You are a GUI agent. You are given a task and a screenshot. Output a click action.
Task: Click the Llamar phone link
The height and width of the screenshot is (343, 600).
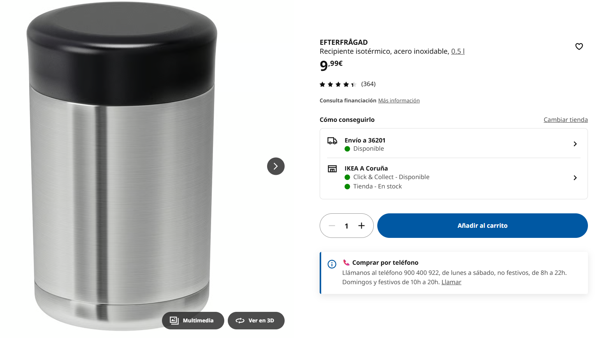point(451,282)
